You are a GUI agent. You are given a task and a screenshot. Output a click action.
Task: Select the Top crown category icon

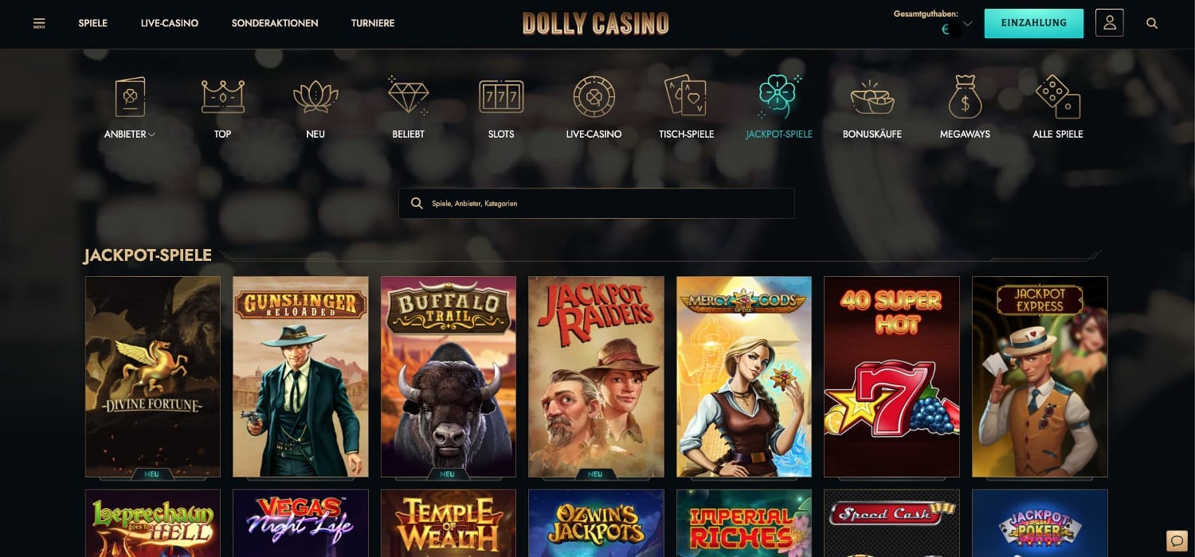pos(222,97)
